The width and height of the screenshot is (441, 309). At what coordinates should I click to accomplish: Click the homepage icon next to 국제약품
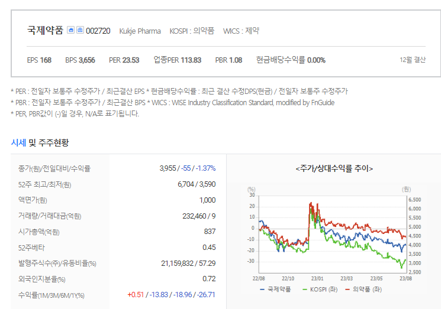[x=70, y=30]
